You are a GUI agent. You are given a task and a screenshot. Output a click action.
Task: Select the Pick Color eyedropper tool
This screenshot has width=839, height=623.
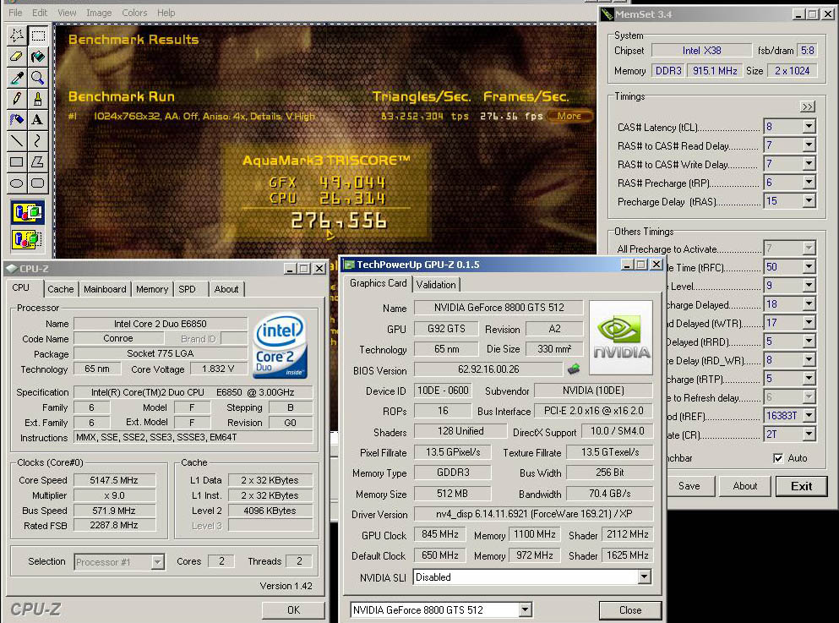point(17,78)
